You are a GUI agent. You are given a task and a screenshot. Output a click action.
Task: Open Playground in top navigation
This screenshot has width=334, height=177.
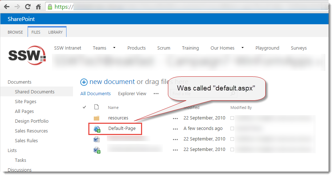pos(267,48)
